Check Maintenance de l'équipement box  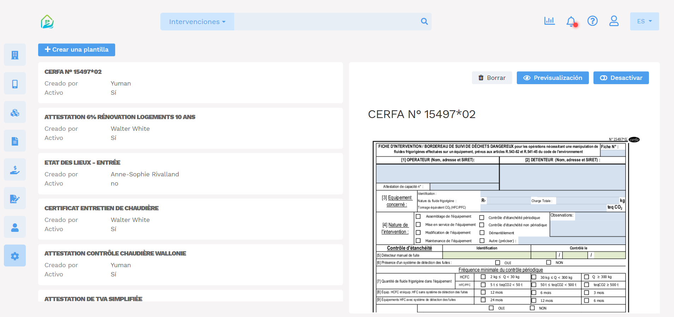pyautogui.click(x=418, y=241)
